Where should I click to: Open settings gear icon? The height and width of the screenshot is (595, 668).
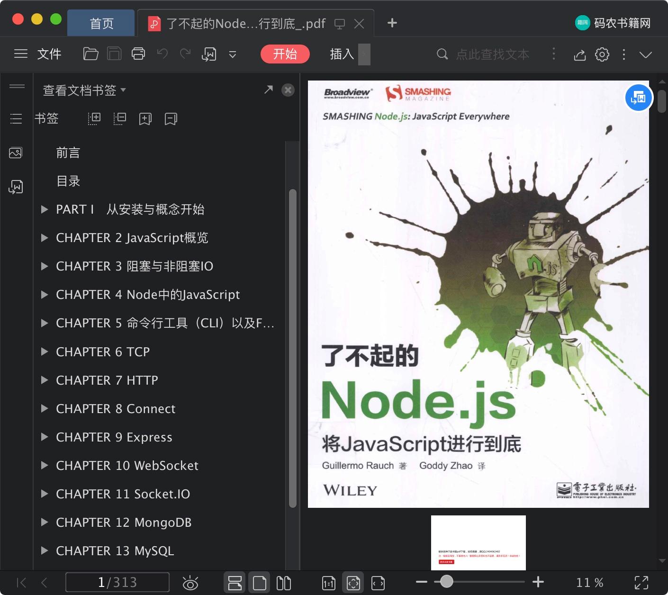click(602, 54)
